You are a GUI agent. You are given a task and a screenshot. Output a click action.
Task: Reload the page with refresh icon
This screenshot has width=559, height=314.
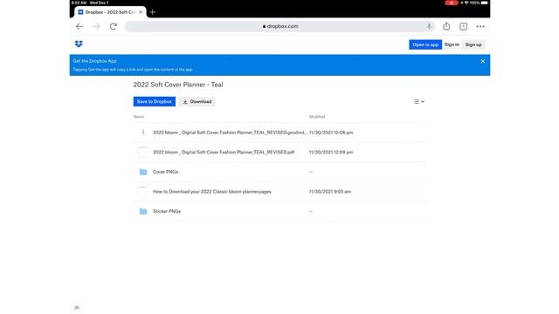(x=114, y=26)
